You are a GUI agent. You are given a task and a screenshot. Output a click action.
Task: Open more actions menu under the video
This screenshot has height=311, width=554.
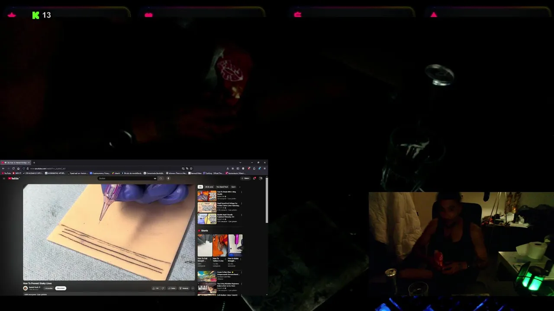[193, 288]
